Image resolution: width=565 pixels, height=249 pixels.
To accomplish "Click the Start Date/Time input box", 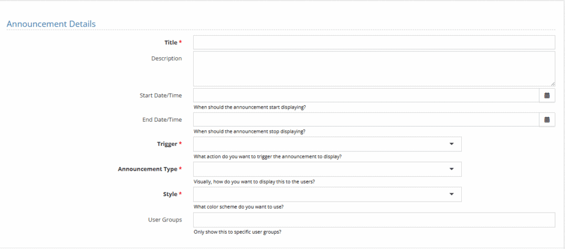I will pyautogui.click(x=366, y=95).
